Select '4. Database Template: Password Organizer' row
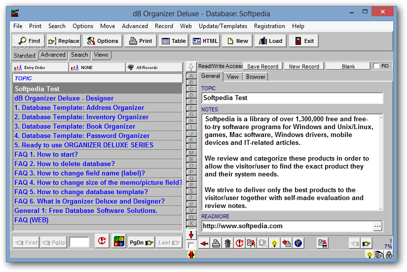Viewport: 407px width, 272px height. pos(98,136)
